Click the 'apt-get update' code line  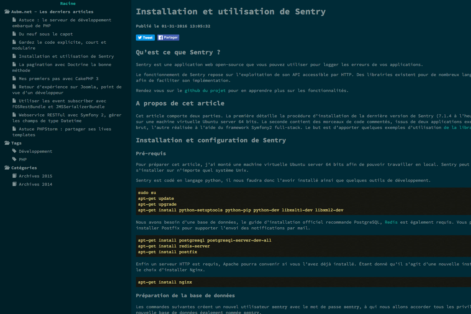click(x=156, y=198)
